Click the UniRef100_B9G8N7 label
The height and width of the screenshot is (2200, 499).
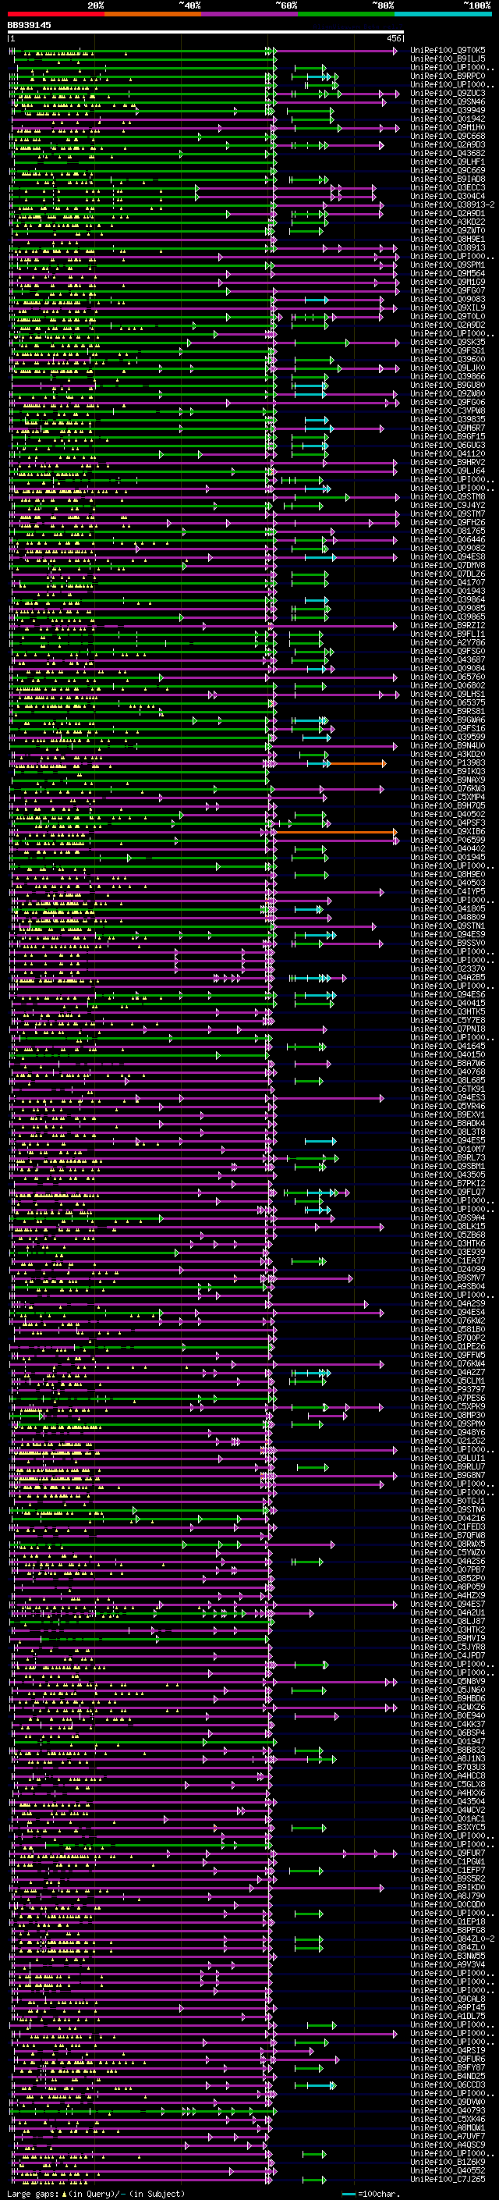[x=448, y=1476]
